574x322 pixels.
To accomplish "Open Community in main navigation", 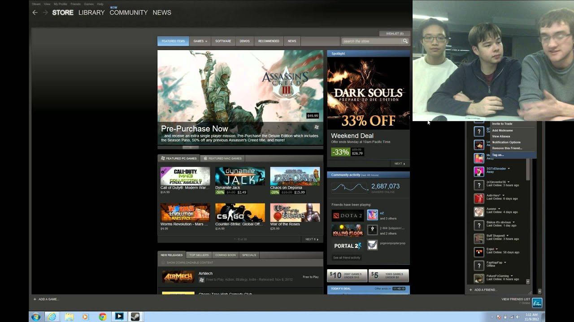I will point(128,13).
